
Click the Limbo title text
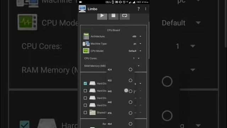(x=92, y=9)
